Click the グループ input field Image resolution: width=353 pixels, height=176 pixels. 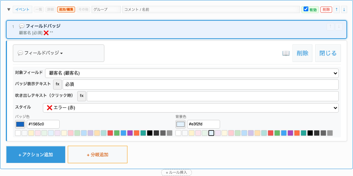coord(106,9)
